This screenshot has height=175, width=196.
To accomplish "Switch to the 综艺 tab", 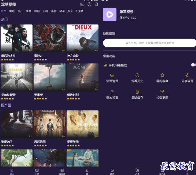I will (x=70, y=11).
